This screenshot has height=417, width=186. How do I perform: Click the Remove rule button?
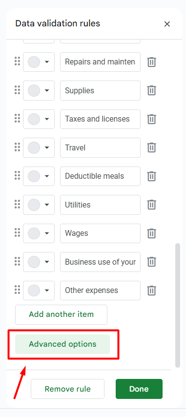pos(67,389)
